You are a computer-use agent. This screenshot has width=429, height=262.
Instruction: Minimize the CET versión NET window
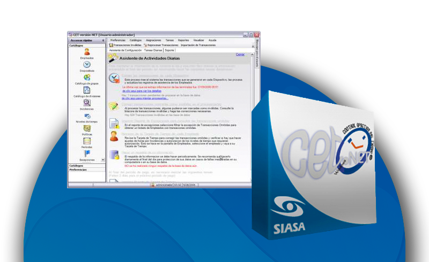pyautogui.click(x=246, y=35)
